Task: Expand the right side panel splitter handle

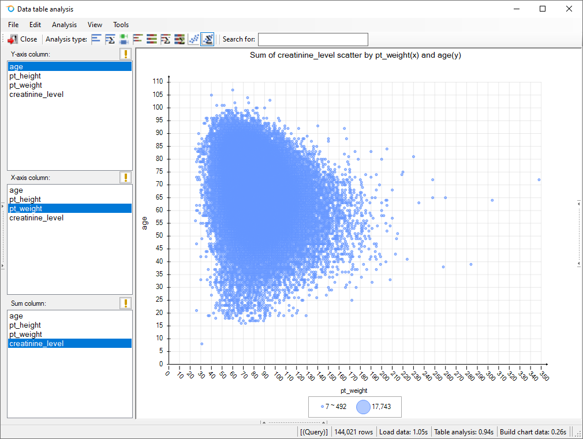Action: 579,233
